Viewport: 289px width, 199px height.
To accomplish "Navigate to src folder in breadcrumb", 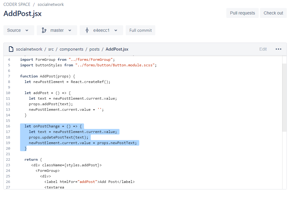I will point(51,49).
